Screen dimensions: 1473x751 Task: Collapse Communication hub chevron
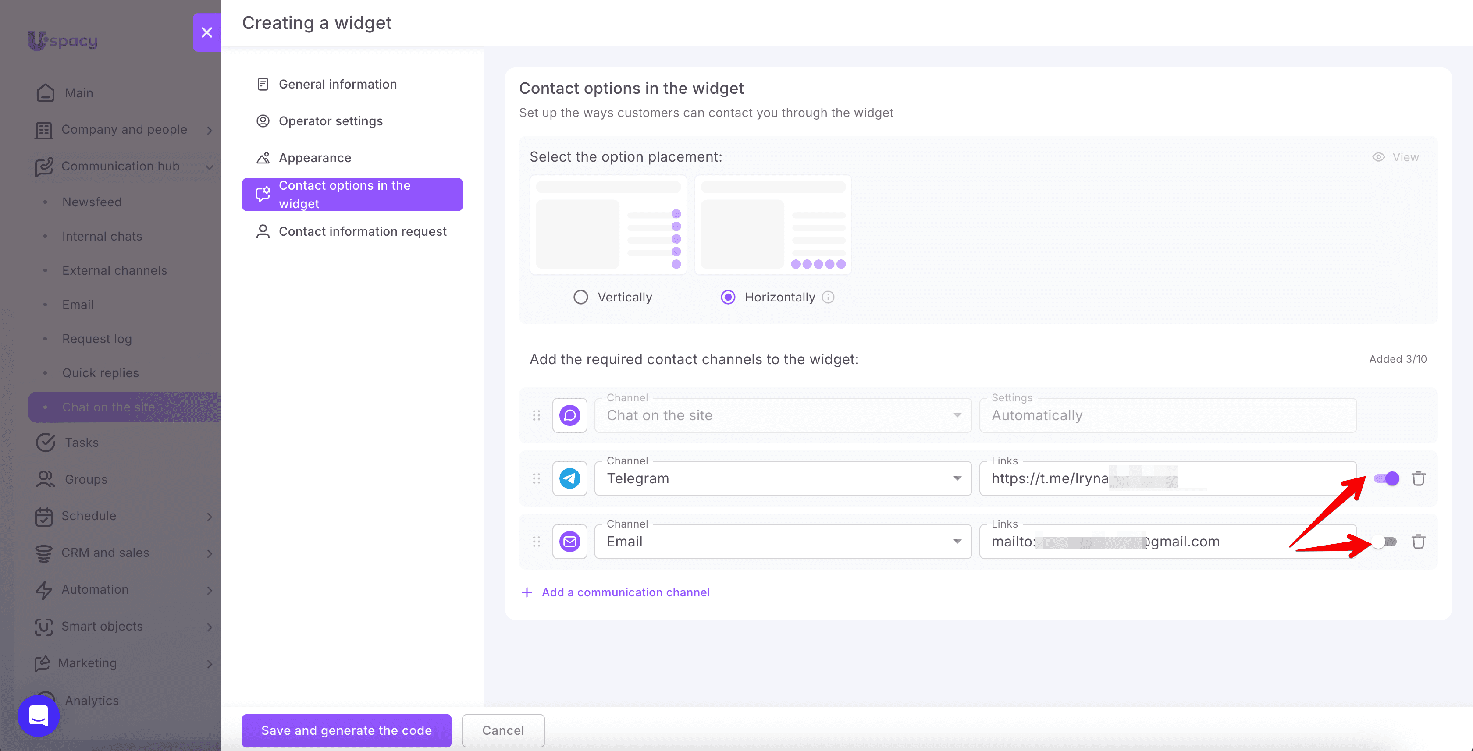(x=209, y=167)
